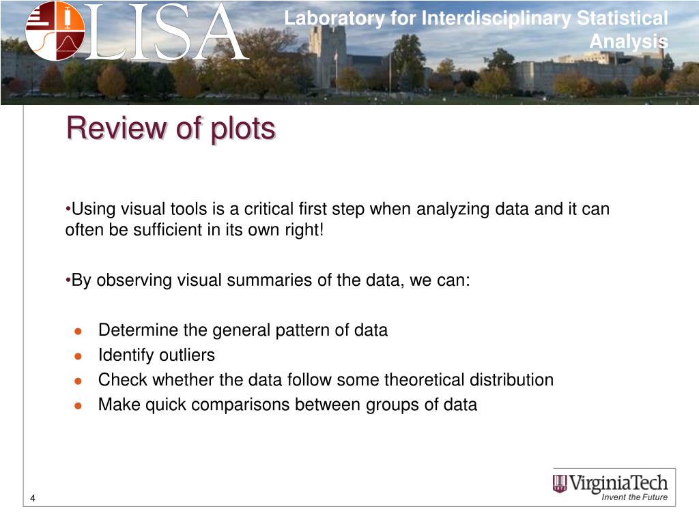Click the Virginia Tech shield icon
The width and height of the screenshot is (699, 524).
[x=560, y=484]
